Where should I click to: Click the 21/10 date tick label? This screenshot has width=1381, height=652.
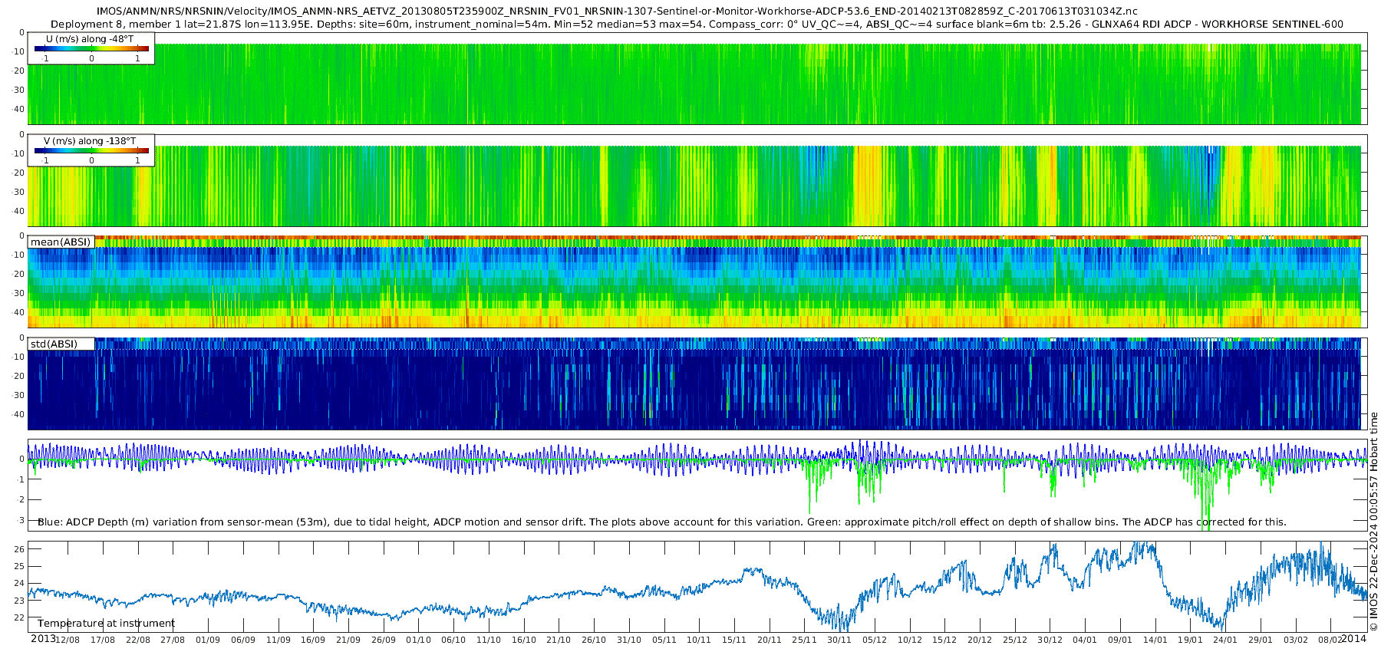(559, 640)
